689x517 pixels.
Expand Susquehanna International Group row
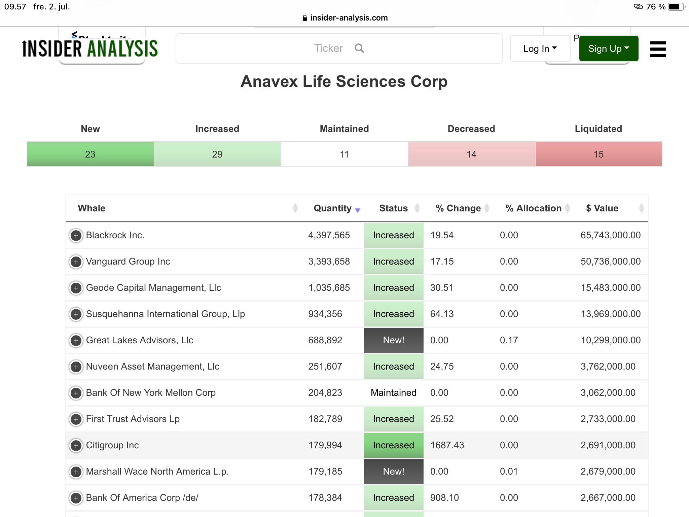(76, 314)
